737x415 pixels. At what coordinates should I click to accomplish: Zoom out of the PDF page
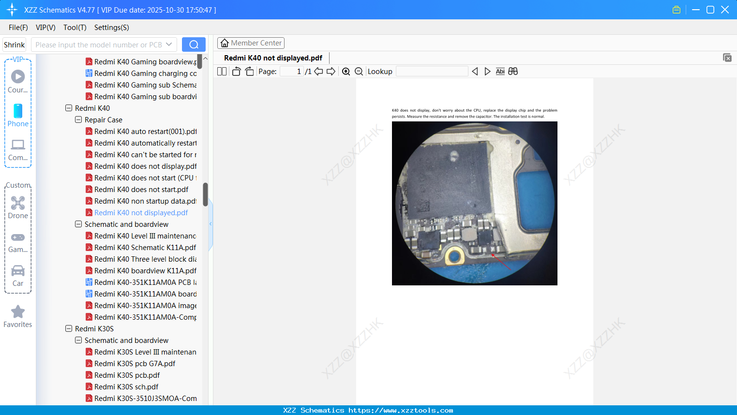359,71
